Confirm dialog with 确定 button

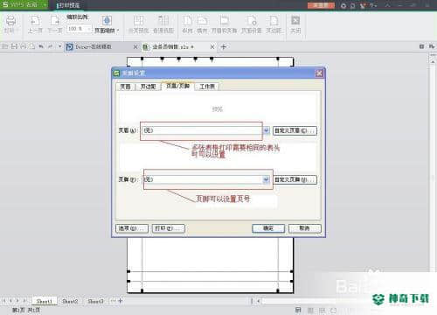click(268, 228)
